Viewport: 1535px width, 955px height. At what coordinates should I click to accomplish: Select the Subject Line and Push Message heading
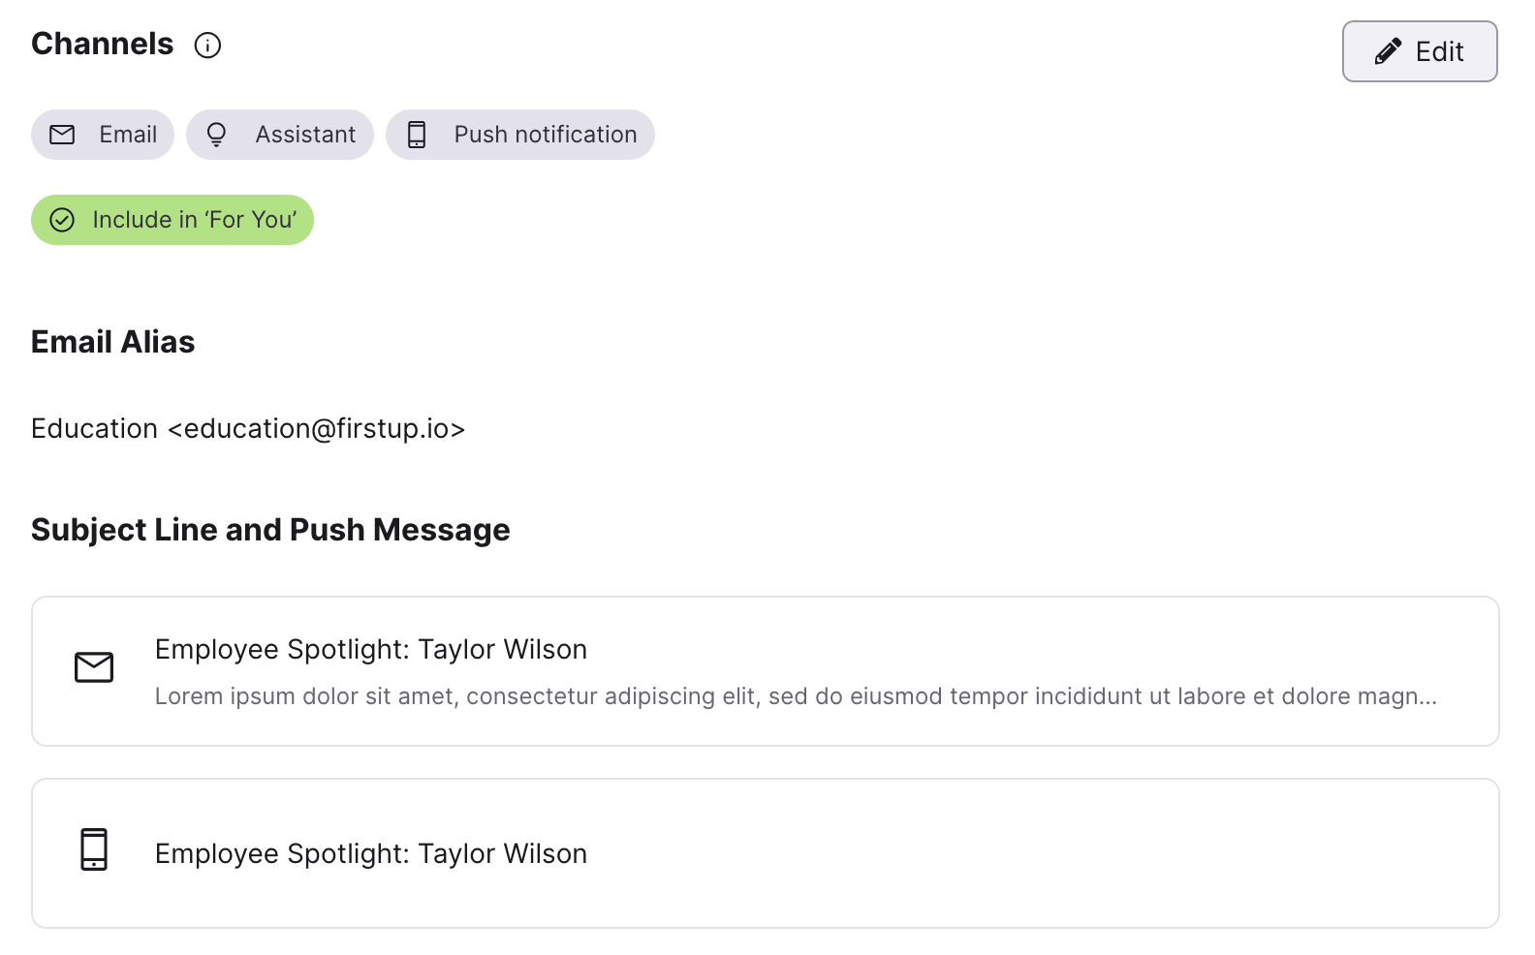pos(270,529)
